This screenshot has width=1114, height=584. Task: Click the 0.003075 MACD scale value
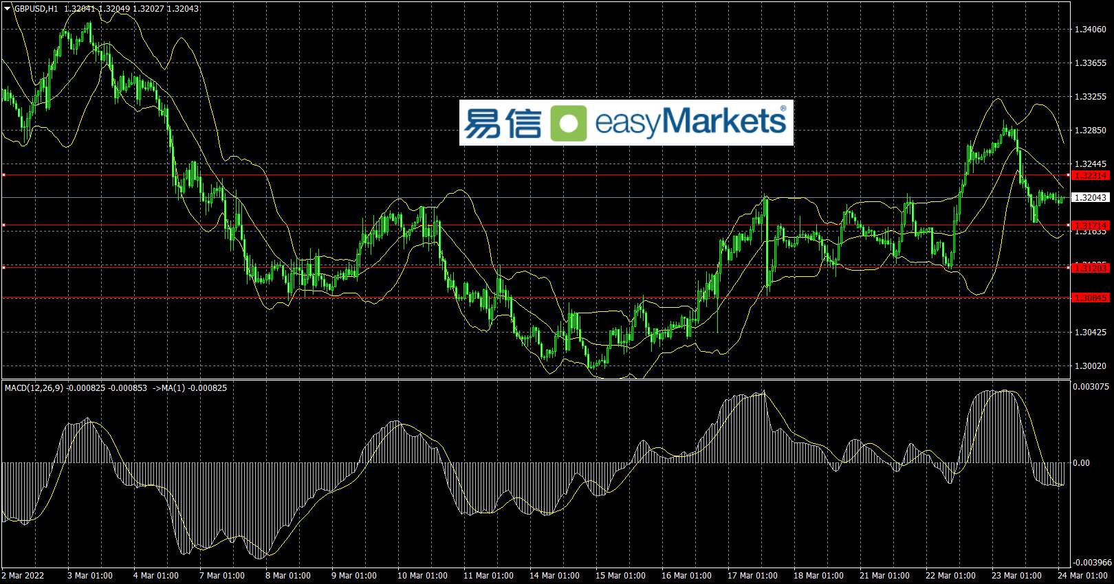click(1091, 387)
